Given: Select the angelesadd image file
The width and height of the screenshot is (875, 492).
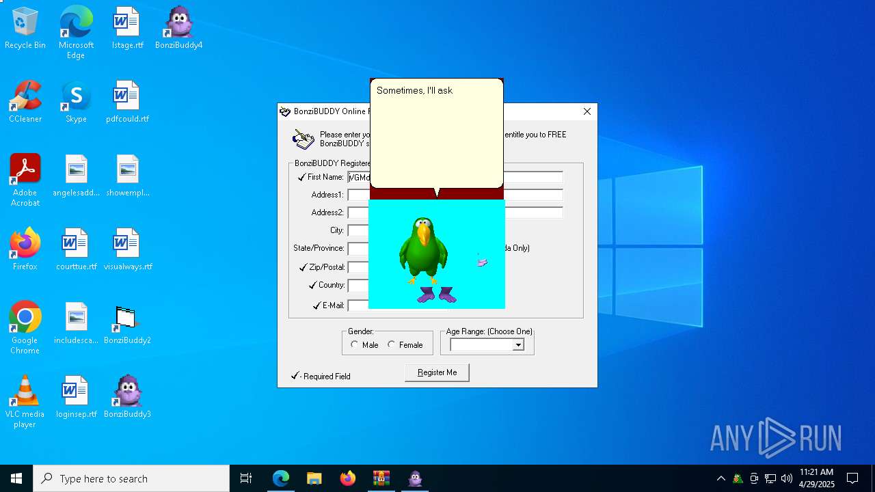Looking at the screenshot, I should (76, 176).
